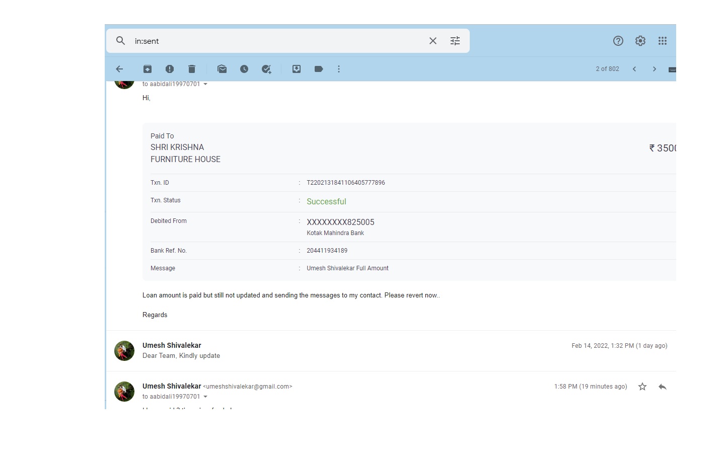Screen dimensions: 725x453
Task: Add this conversation to Tasks
Action: [266, 69]
